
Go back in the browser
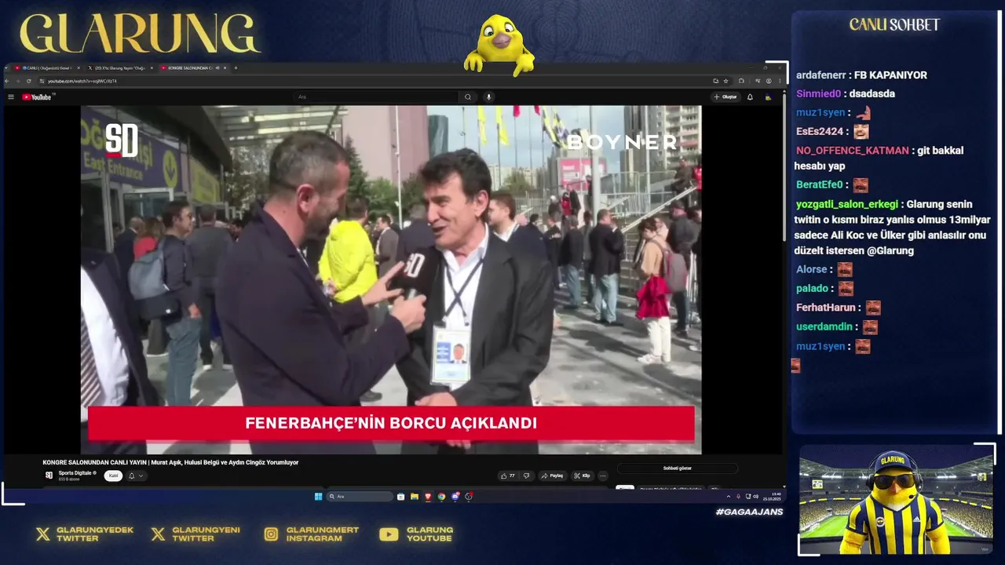click(x=6, y=81)
